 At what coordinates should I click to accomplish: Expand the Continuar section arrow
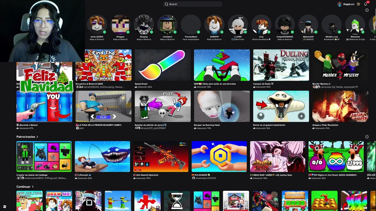[x=33, y=187]
